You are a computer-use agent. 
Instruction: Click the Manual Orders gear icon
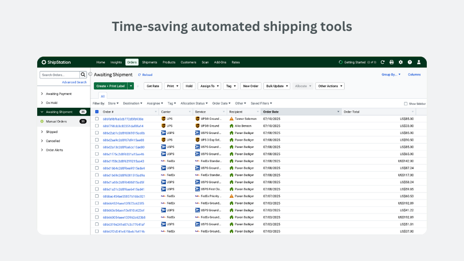tap(42, 121)
